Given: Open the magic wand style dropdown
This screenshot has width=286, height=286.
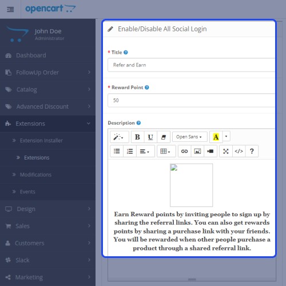Looking at the screenshot, I should (120, 137).
